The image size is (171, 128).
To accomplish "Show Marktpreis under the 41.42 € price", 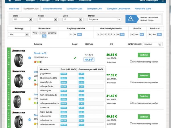I will 111,103.
